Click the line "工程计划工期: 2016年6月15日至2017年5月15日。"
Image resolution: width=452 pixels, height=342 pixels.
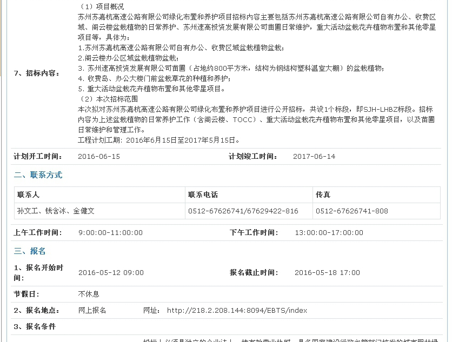(159, 140)
